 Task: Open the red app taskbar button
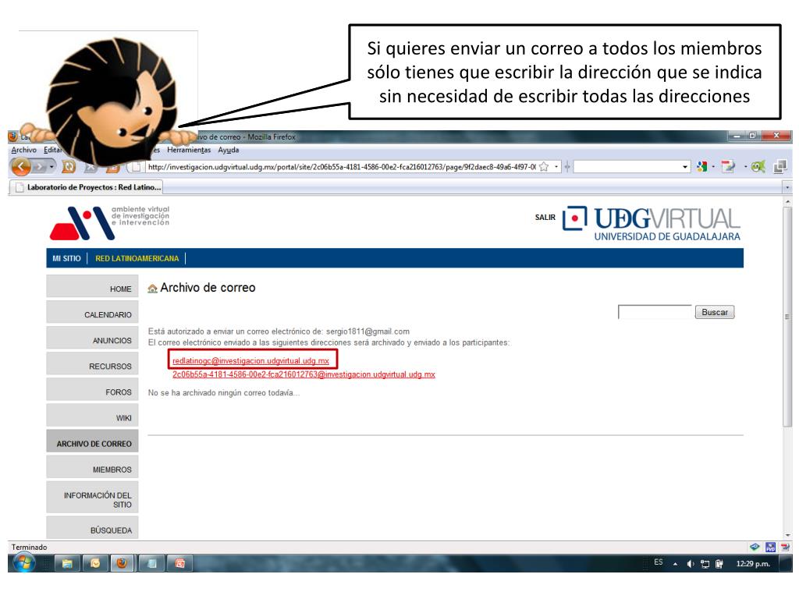[180, 563]
